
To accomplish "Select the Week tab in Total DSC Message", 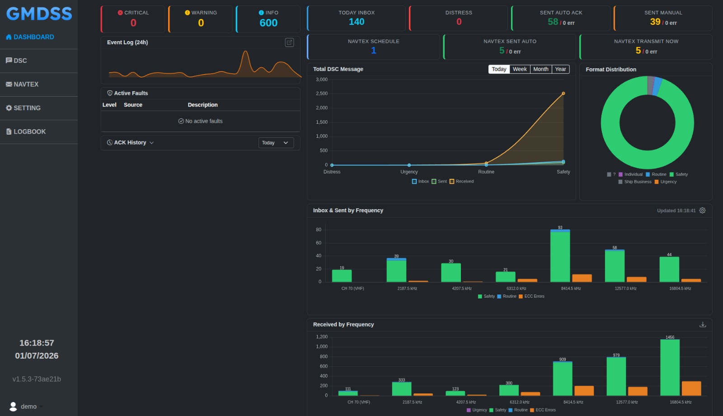I will tap(520, 69).
